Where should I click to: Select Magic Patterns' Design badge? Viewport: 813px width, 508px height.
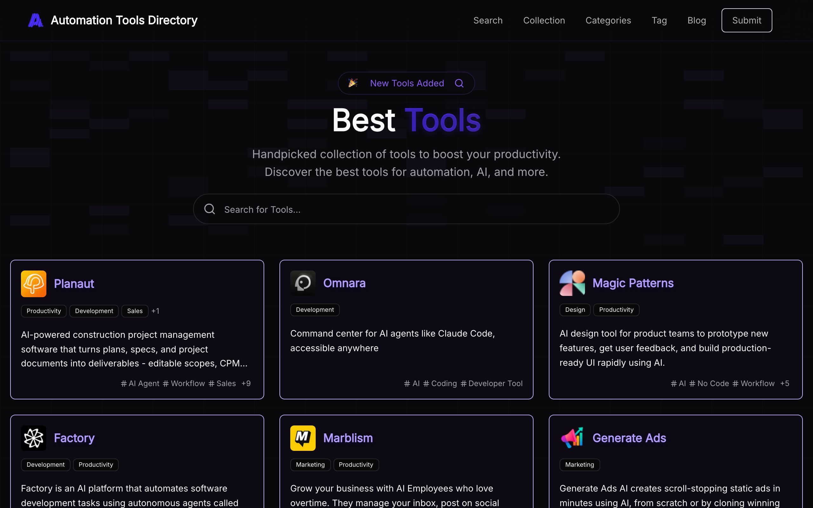575,310
